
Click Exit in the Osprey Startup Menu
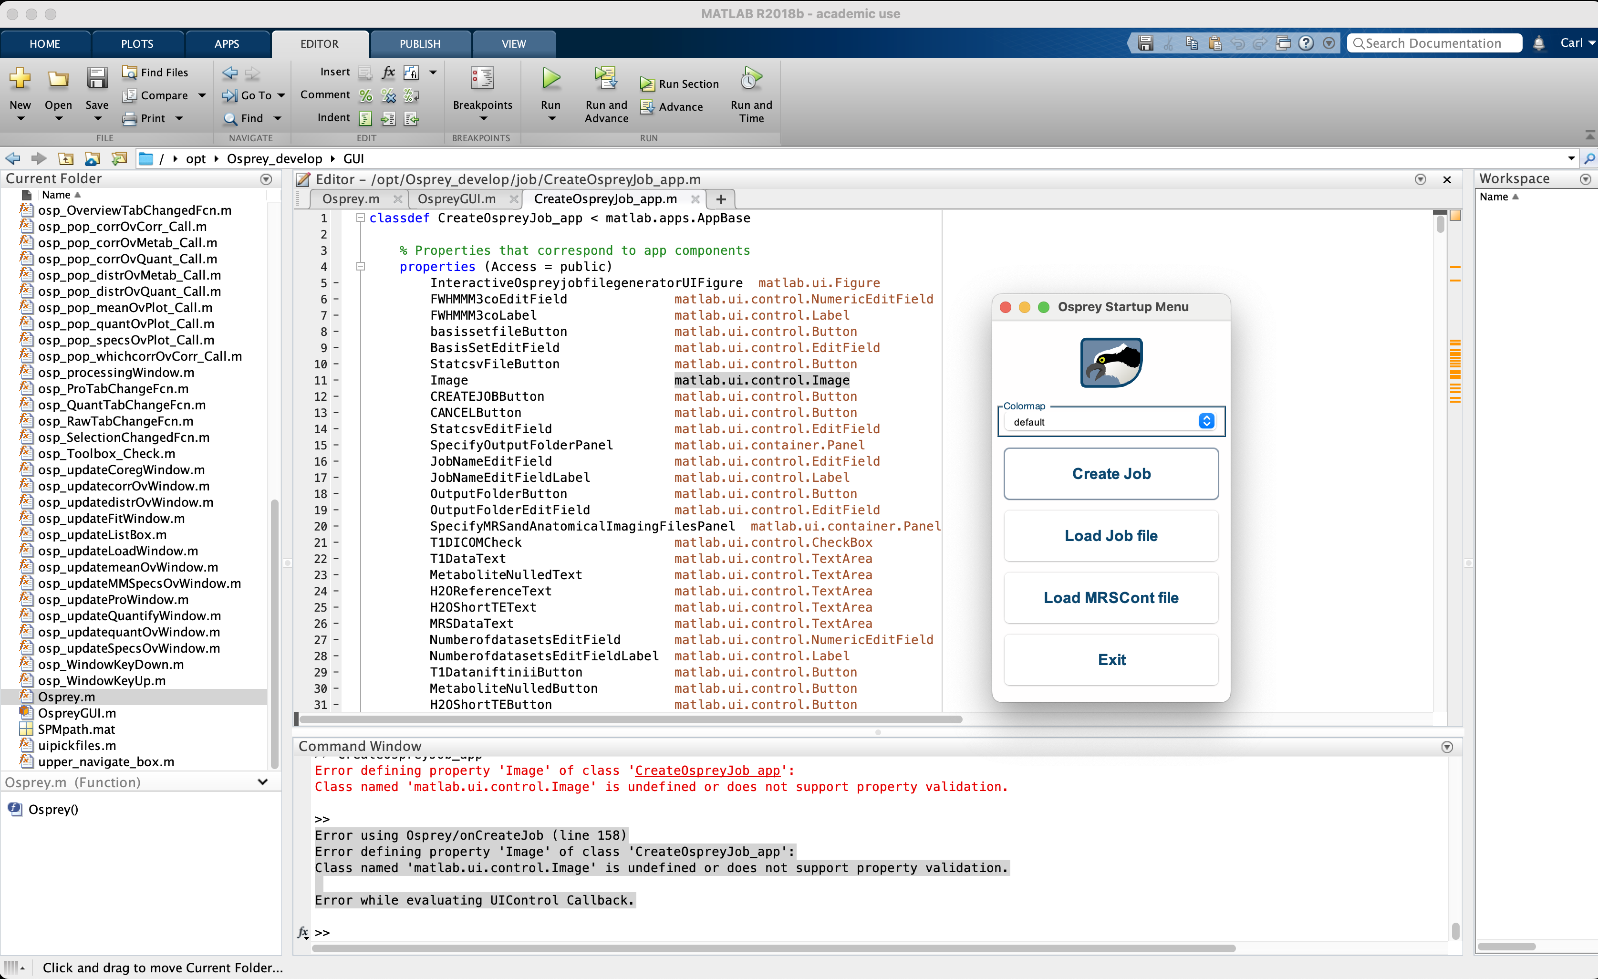1111,659
